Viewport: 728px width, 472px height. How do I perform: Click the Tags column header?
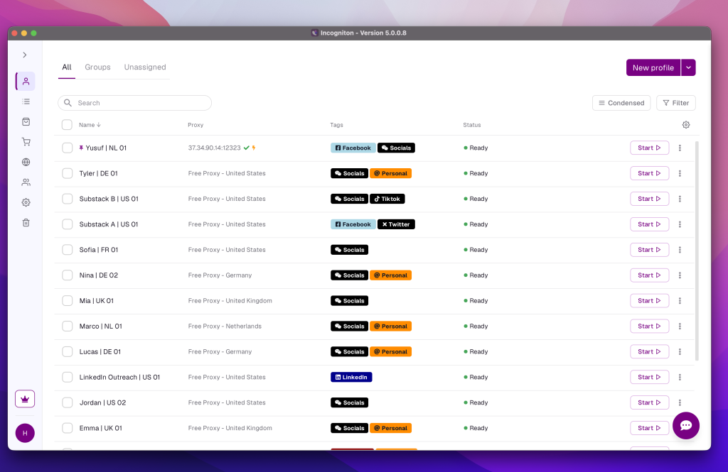click(x=336, y=125)
